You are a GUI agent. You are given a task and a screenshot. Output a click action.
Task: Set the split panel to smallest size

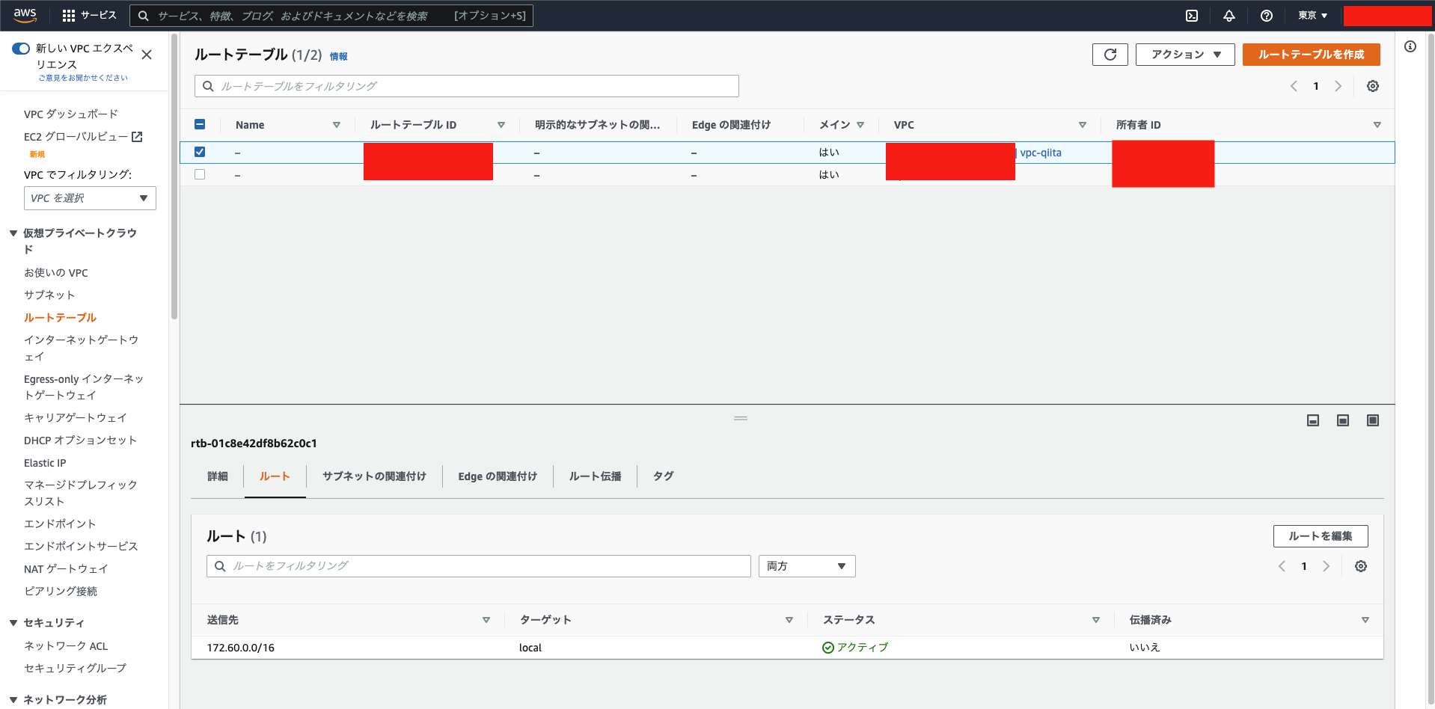1313,420
